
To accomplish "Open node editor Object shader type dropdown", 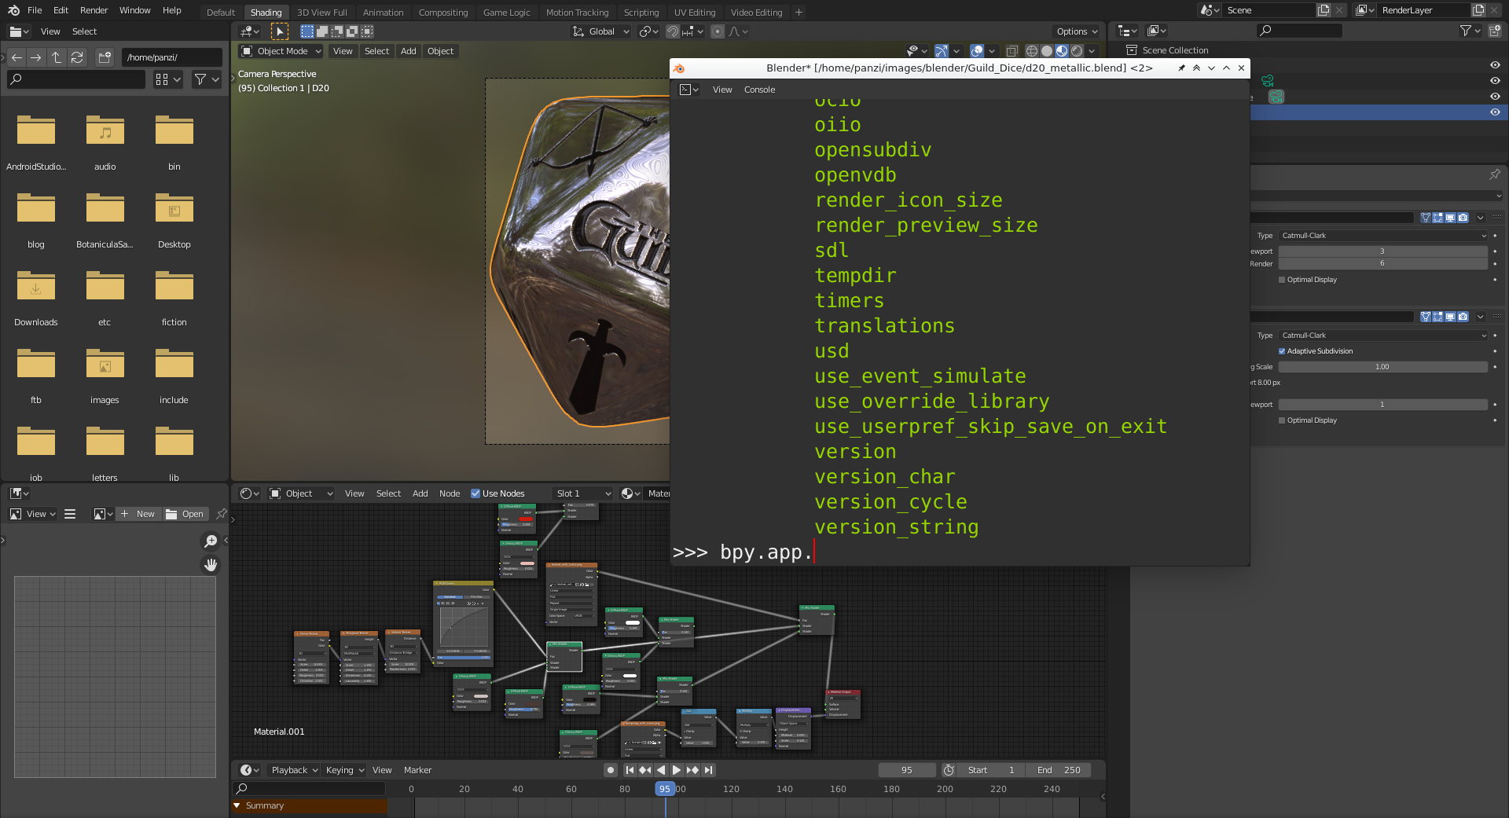I will (x=302, y=493).
